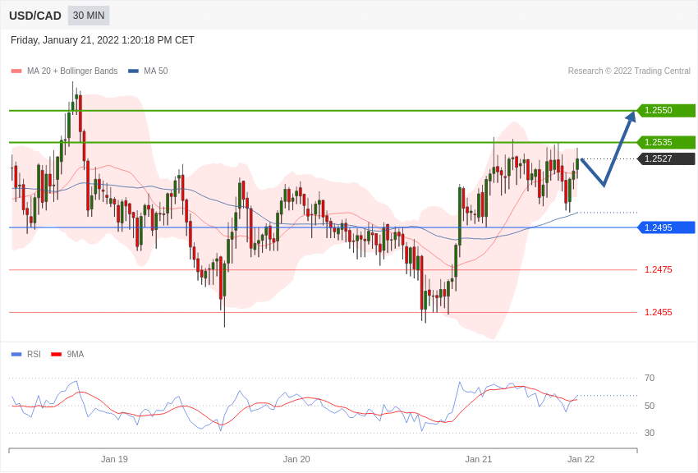Click the Research © 2022 Trading Central text

(x=629, y=71)
